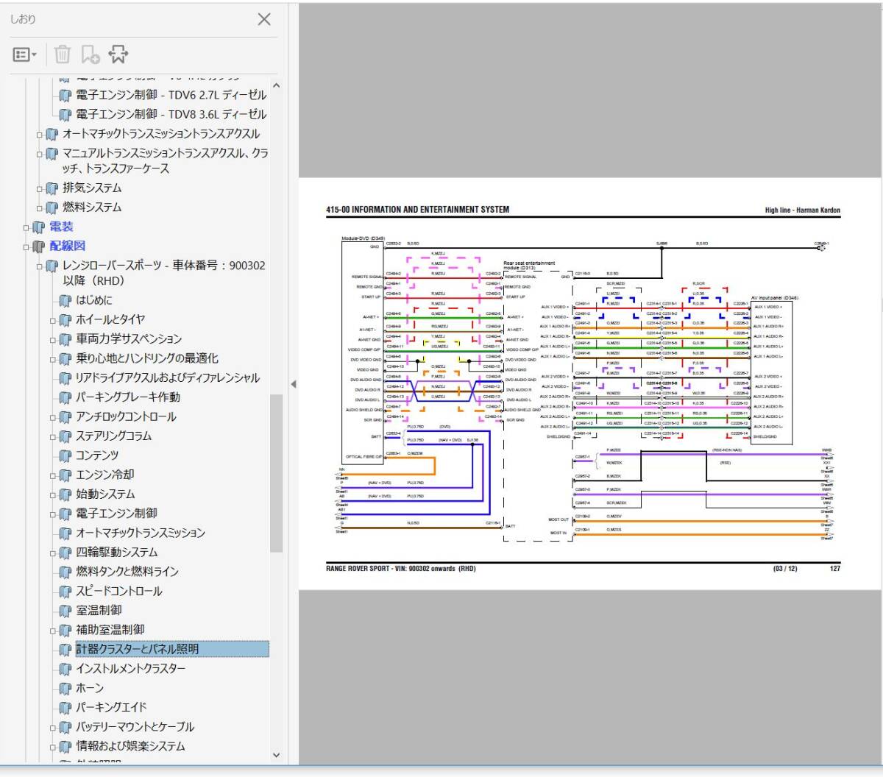The width and height of the screenshot is (883, 777).
Task: Open the 電装 bookmark link
Action: [x=61, y=227]
